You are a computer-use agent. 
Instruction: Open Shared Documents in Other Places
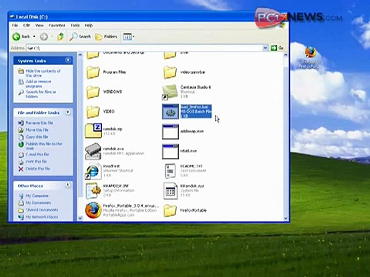[x=42, y=210]
